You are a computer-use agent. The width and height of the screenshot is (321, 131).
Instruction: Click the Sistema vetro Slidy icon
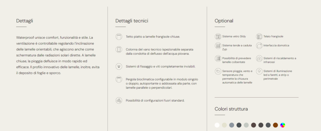(x=218, y=37)
